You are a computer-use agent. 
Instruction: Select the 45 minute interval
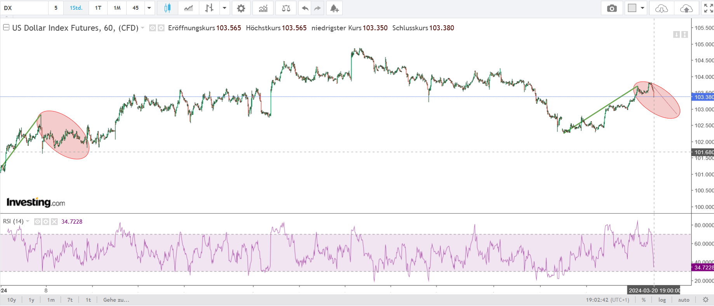pos(136,8)
